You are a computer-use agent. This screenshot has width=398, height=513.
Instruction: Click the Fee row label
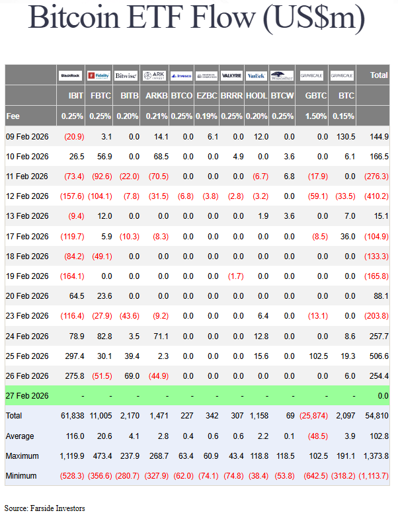13,116
